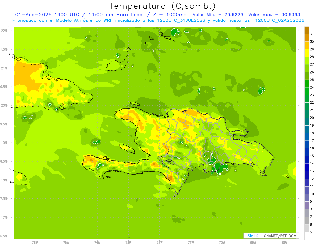319x246 pixels.
Task: Click the "31" colorbar scale label
Action: pyautogui.click(x=312, y=34)
